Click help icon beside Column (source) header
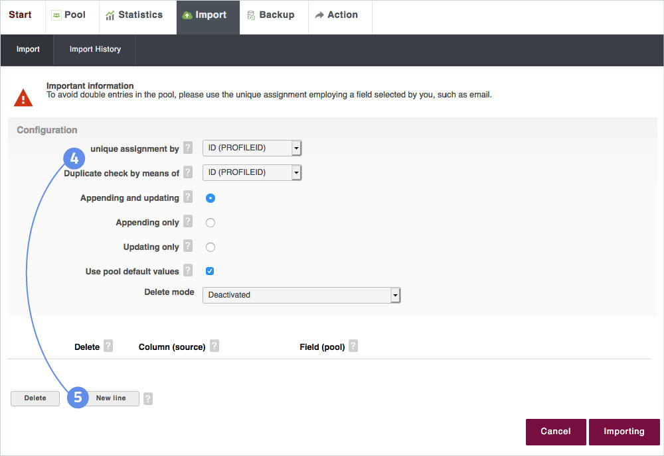This screenshot has height=456, width=664. 214,346
